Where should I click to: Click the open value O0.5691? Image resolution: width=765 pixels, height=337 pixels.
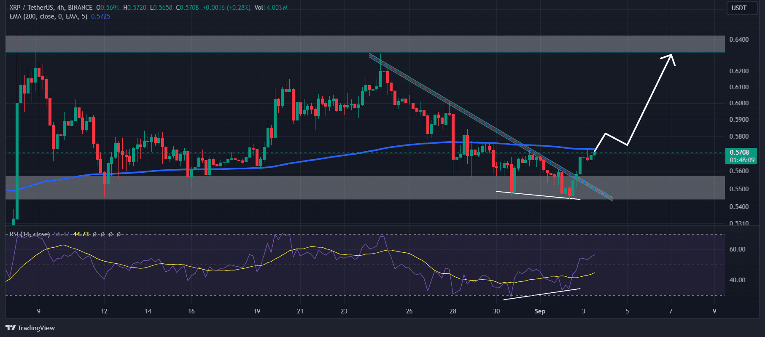point(108,8)
